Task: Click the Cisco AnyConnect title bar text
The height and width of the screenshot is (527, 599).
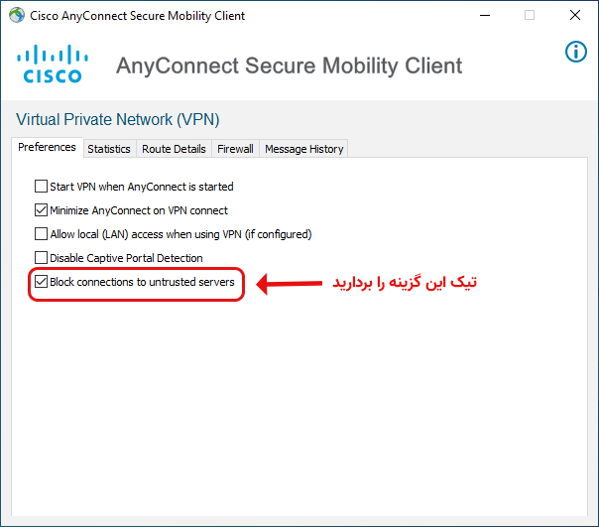Action: 138,16
